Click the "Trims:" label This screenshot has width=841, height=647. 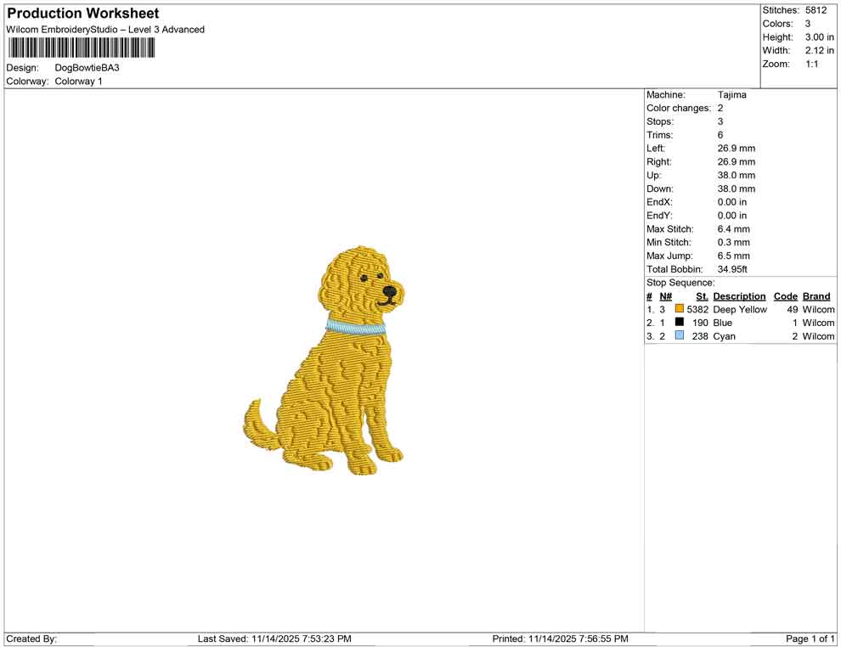(659, 135)
